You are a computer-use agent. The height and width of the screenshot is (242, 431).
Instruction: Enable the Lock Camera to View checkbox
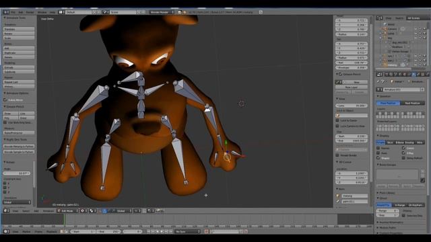[337, 126]
